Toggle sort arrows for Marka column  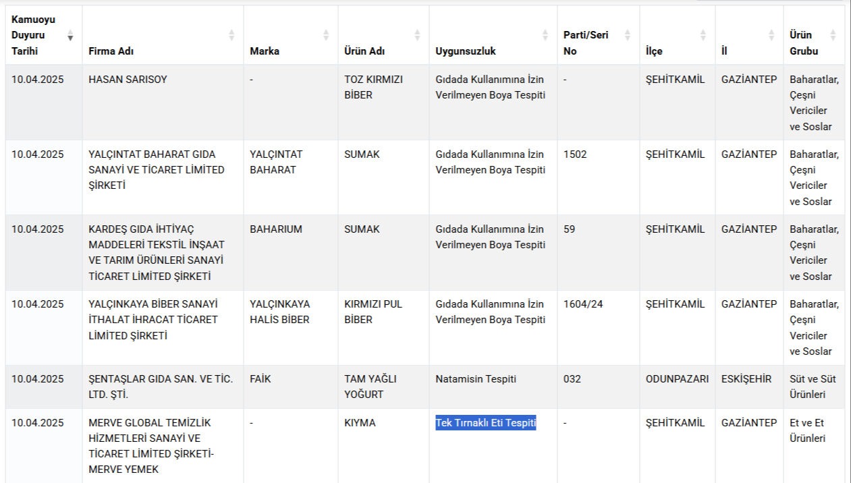[326, 35]
